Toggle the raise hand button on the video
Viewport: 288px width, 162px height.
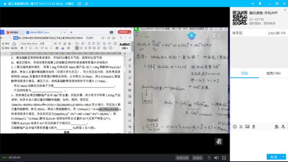(x=219, y=141)
